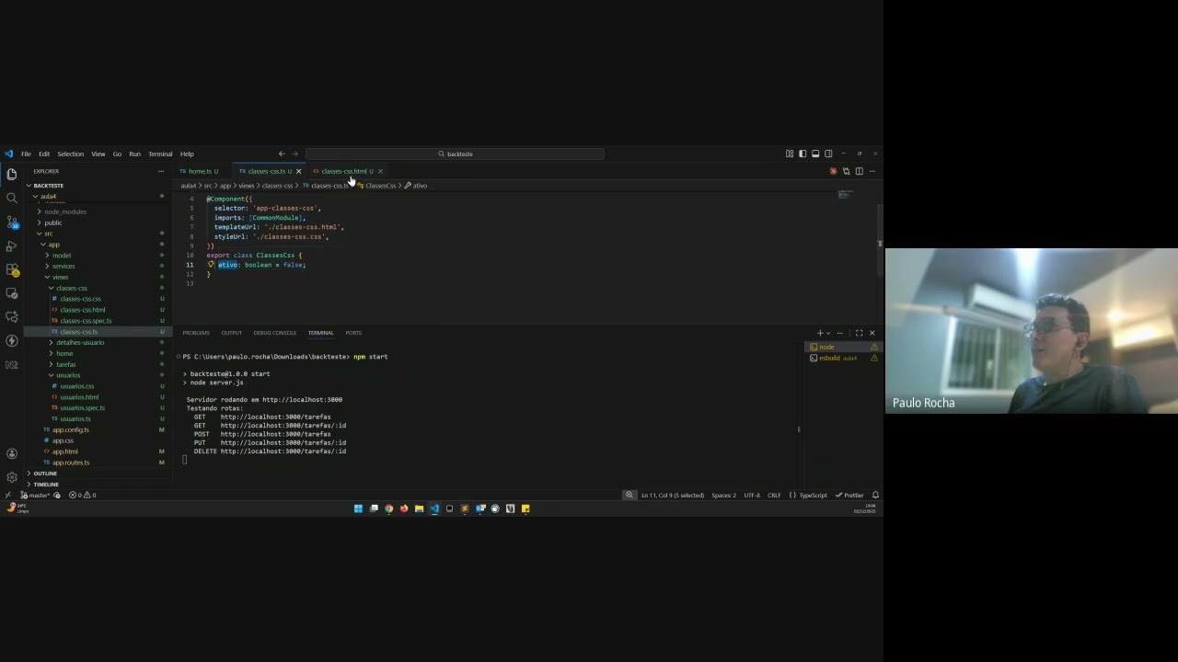1178x662 pixels.
Task: Open the Manage gear in activity bar
Action: tap(12, 477)
